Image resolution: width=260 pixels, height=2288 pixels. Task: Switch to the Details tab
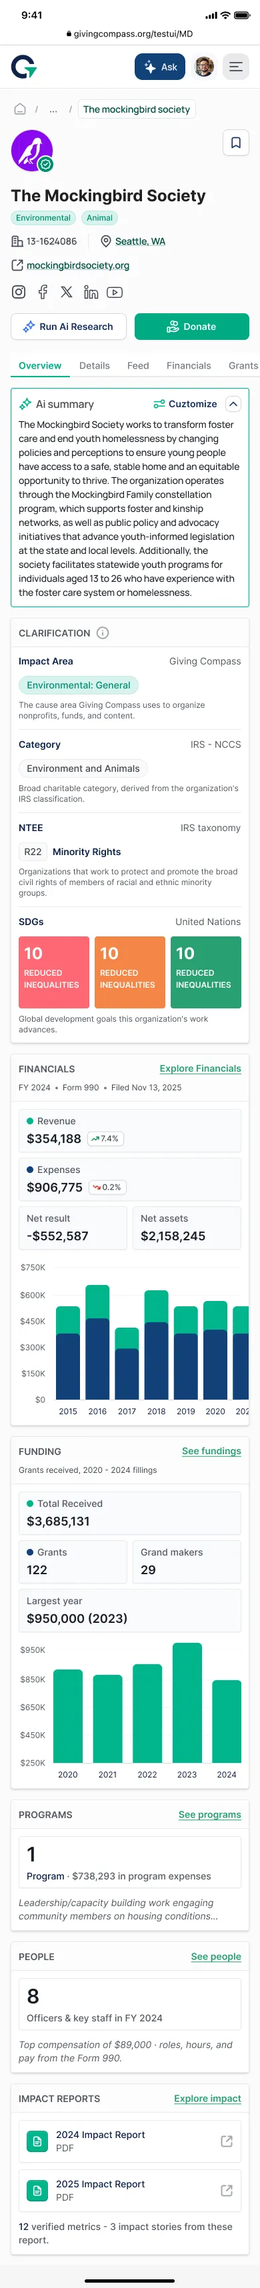(x=94, y=366)
